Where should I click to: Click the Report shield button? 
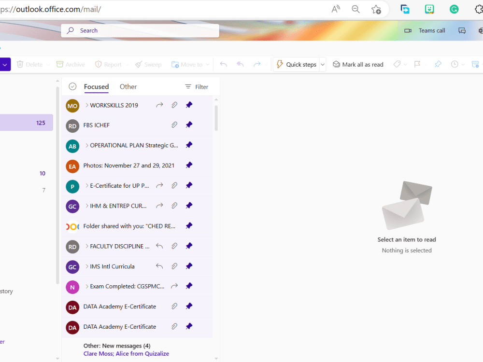point(108,64)
